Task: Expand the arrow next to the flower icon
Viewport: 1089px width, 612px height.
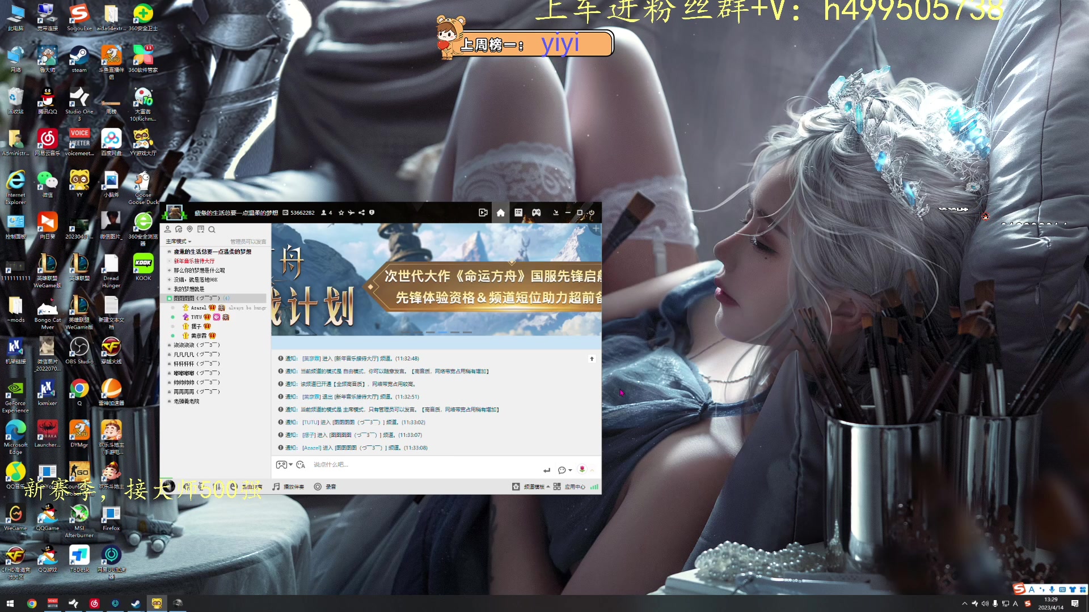Action: coord(592,470)
